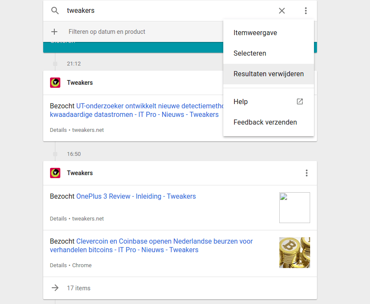This screenshot has width=370, height=304.
Task: Click the Filteren op datum en product field
Action: 107,32
